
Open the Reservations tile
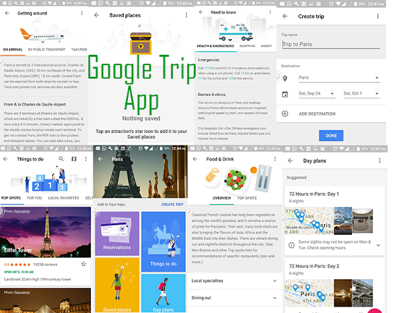tap(117, 233)
